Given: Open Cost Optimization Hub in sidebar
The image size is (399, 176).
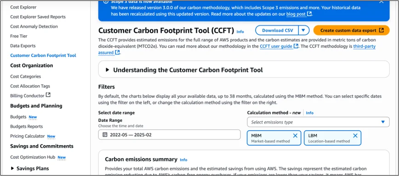Looking at the screenshot, I should click(x=33, y=157).
